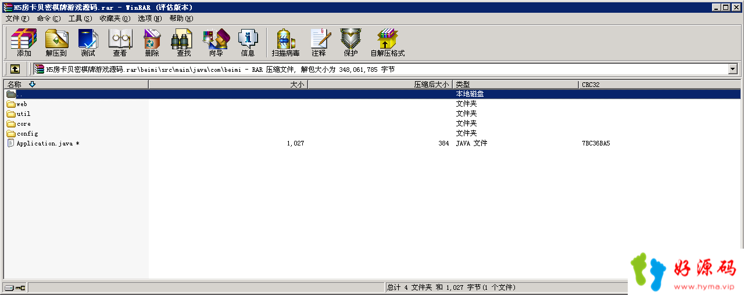The height and width of the screenshot is (295, 744).
Task: Select the 'core' folder name
Action: (x=23, y=124)
